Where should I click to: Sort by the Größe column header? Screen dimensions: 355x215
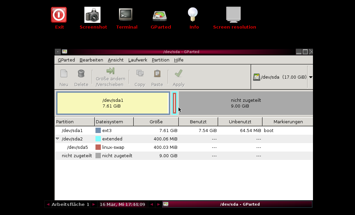156,122
